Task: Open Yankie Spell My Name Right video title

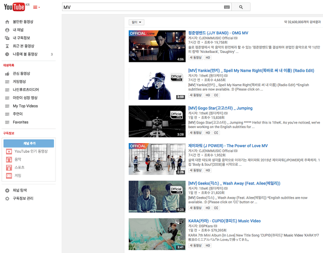Action: [x=251, y=71]
